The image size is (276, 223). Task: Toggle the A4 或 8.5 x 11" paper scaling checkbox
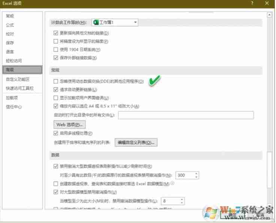[56, 106]
